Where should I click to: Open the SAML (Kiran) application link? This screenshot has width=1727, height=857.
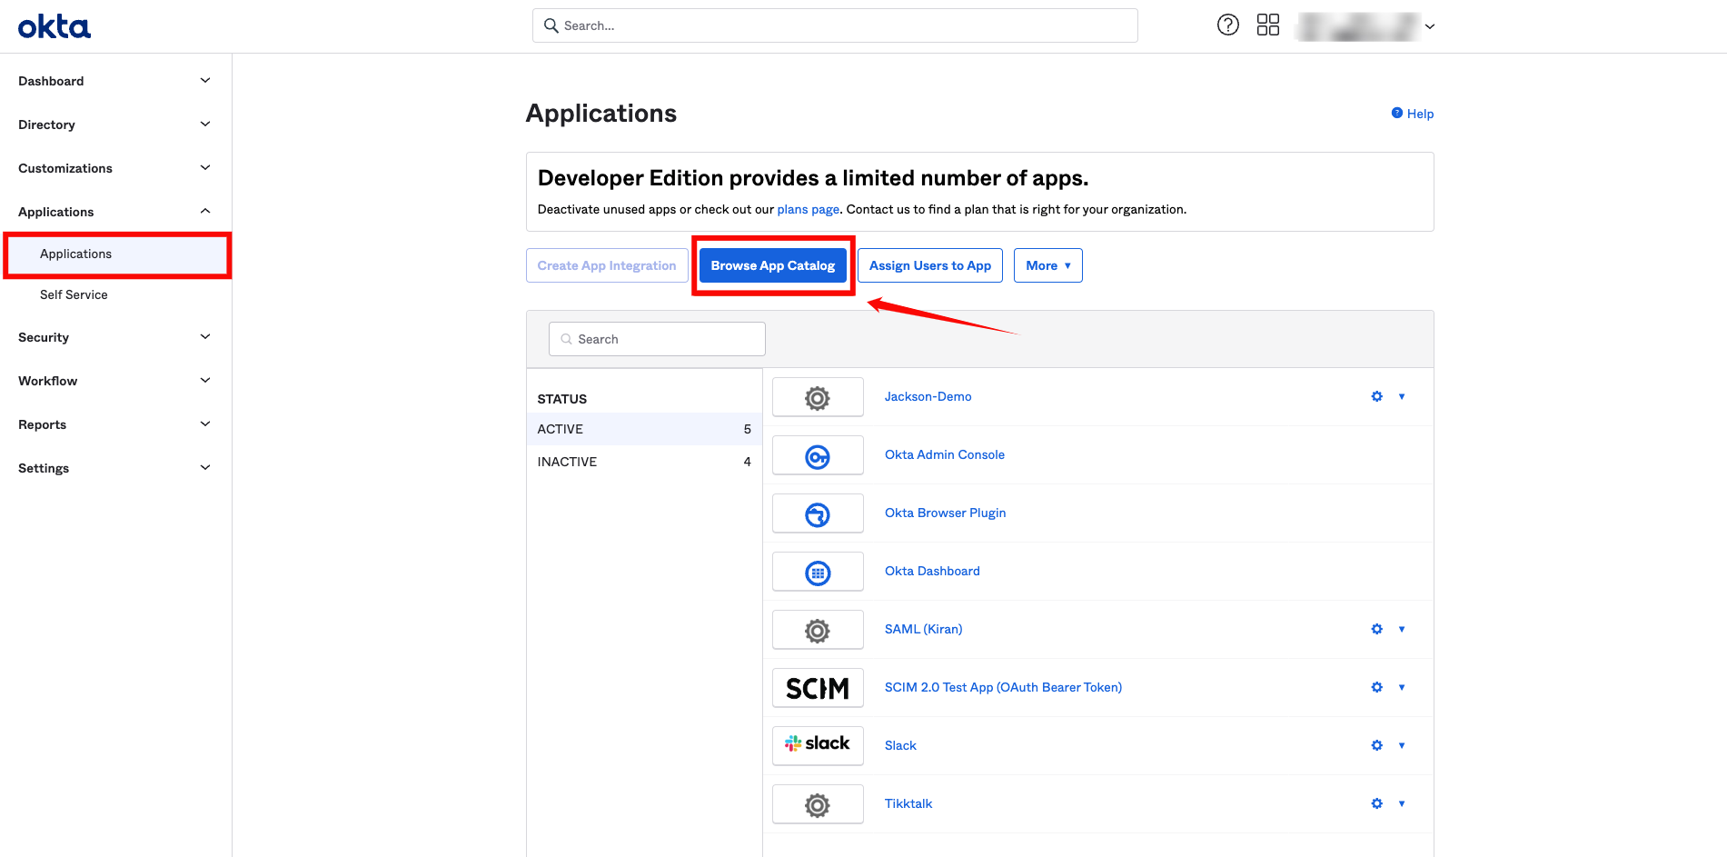tap(923, 629)
